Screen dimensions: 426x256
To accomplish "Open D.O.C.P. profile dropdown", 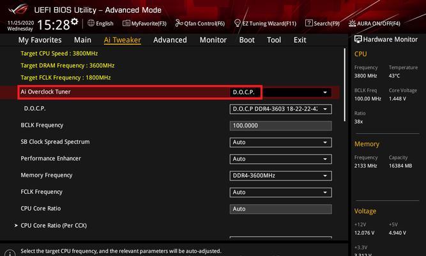I will coord(280,109).
